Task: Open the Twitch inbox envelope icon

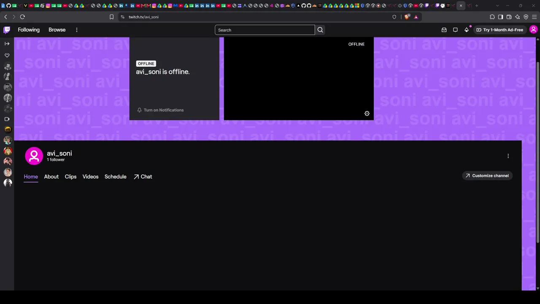Action: [x=444, y=30]
